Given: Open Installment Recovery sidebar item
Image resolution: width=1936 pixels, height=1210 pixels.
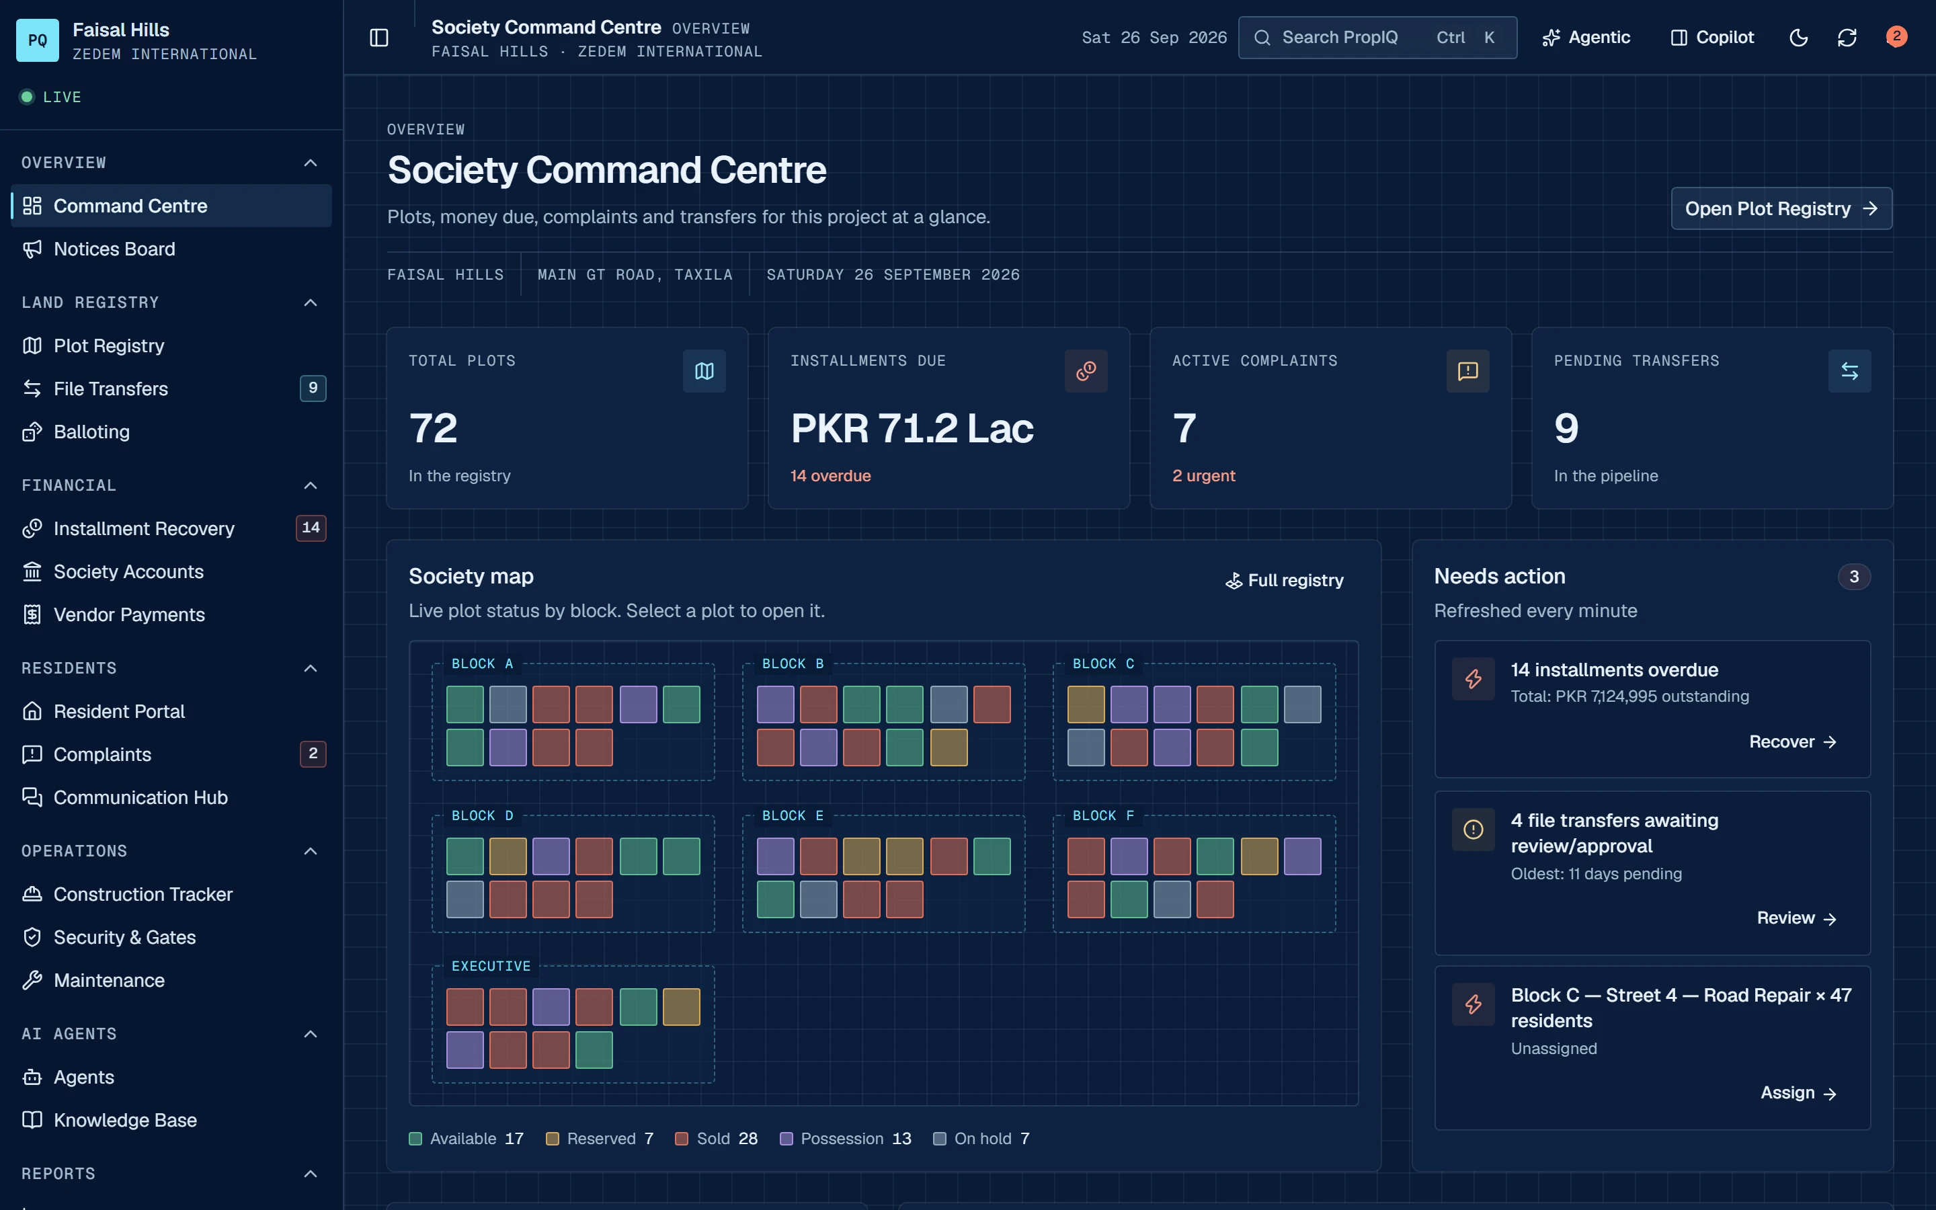Looking at the screenshot, I should point(171,528).
